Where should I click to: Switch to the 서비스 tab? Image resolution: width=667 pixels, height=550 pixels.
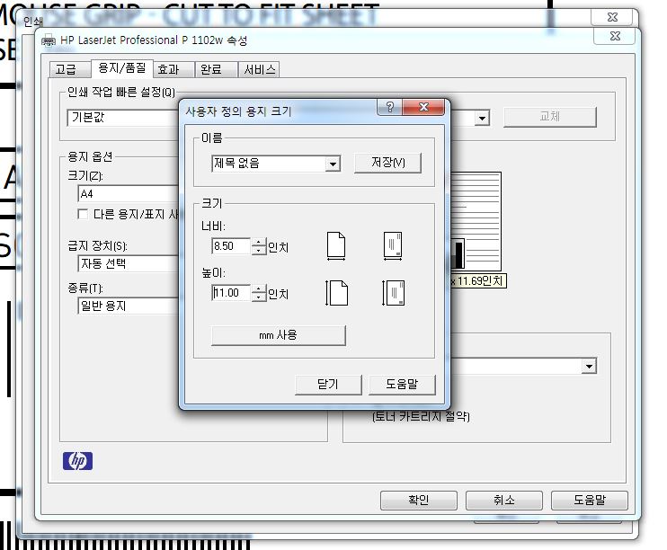click(x=260, y=69)
